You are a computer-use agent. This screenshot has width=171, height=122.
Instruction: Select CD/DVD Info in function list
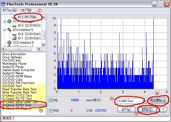(11, 60)
